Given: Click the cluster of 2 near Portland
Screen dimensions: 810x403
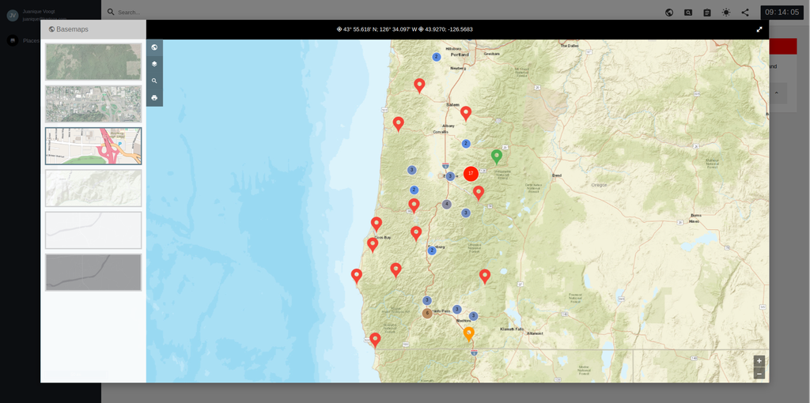Looking at the screenshot, I should click(437, 57).
